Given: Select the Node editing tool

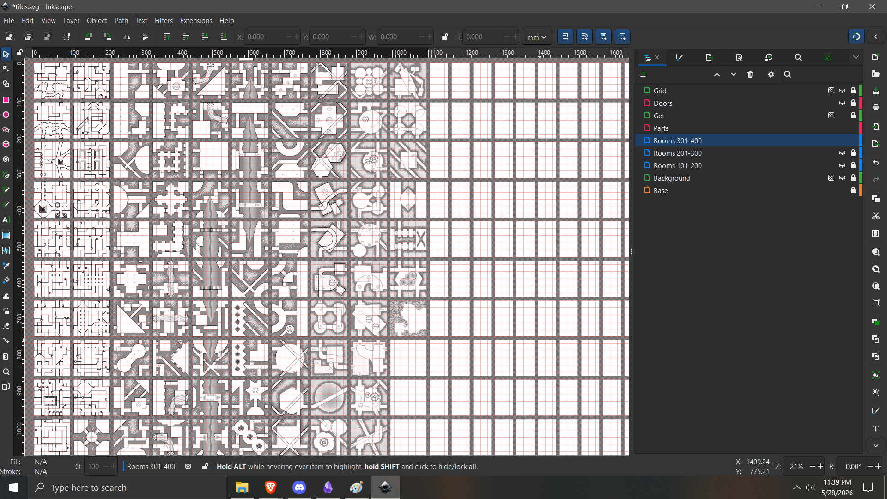Looking at the screenshot, I should (6, 69).
